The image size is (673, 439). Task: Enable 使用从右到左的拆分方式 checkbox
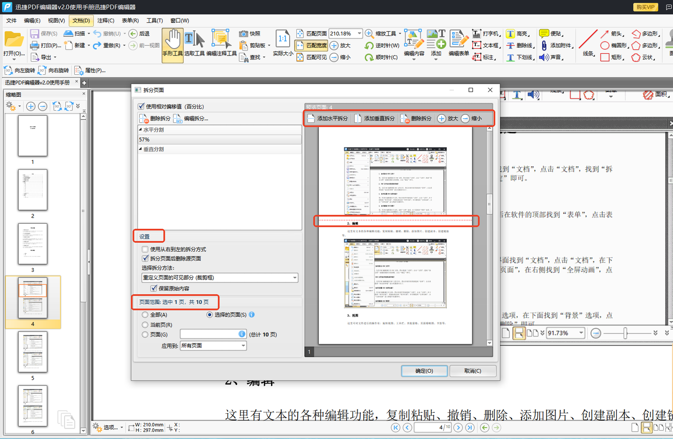tap(145, 249)
